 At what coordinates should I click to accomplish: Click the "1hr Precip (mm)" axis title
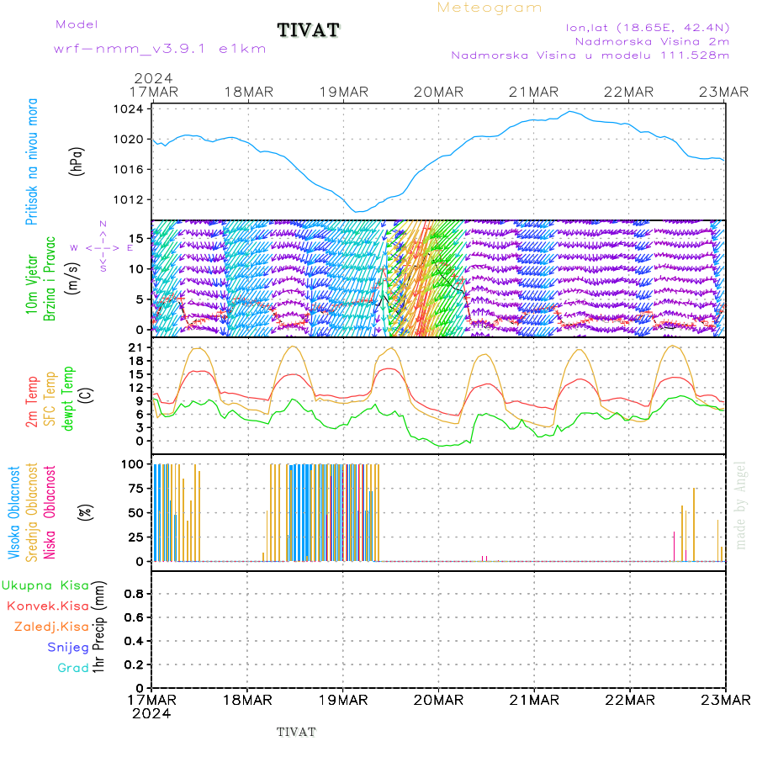coord(98,627)
